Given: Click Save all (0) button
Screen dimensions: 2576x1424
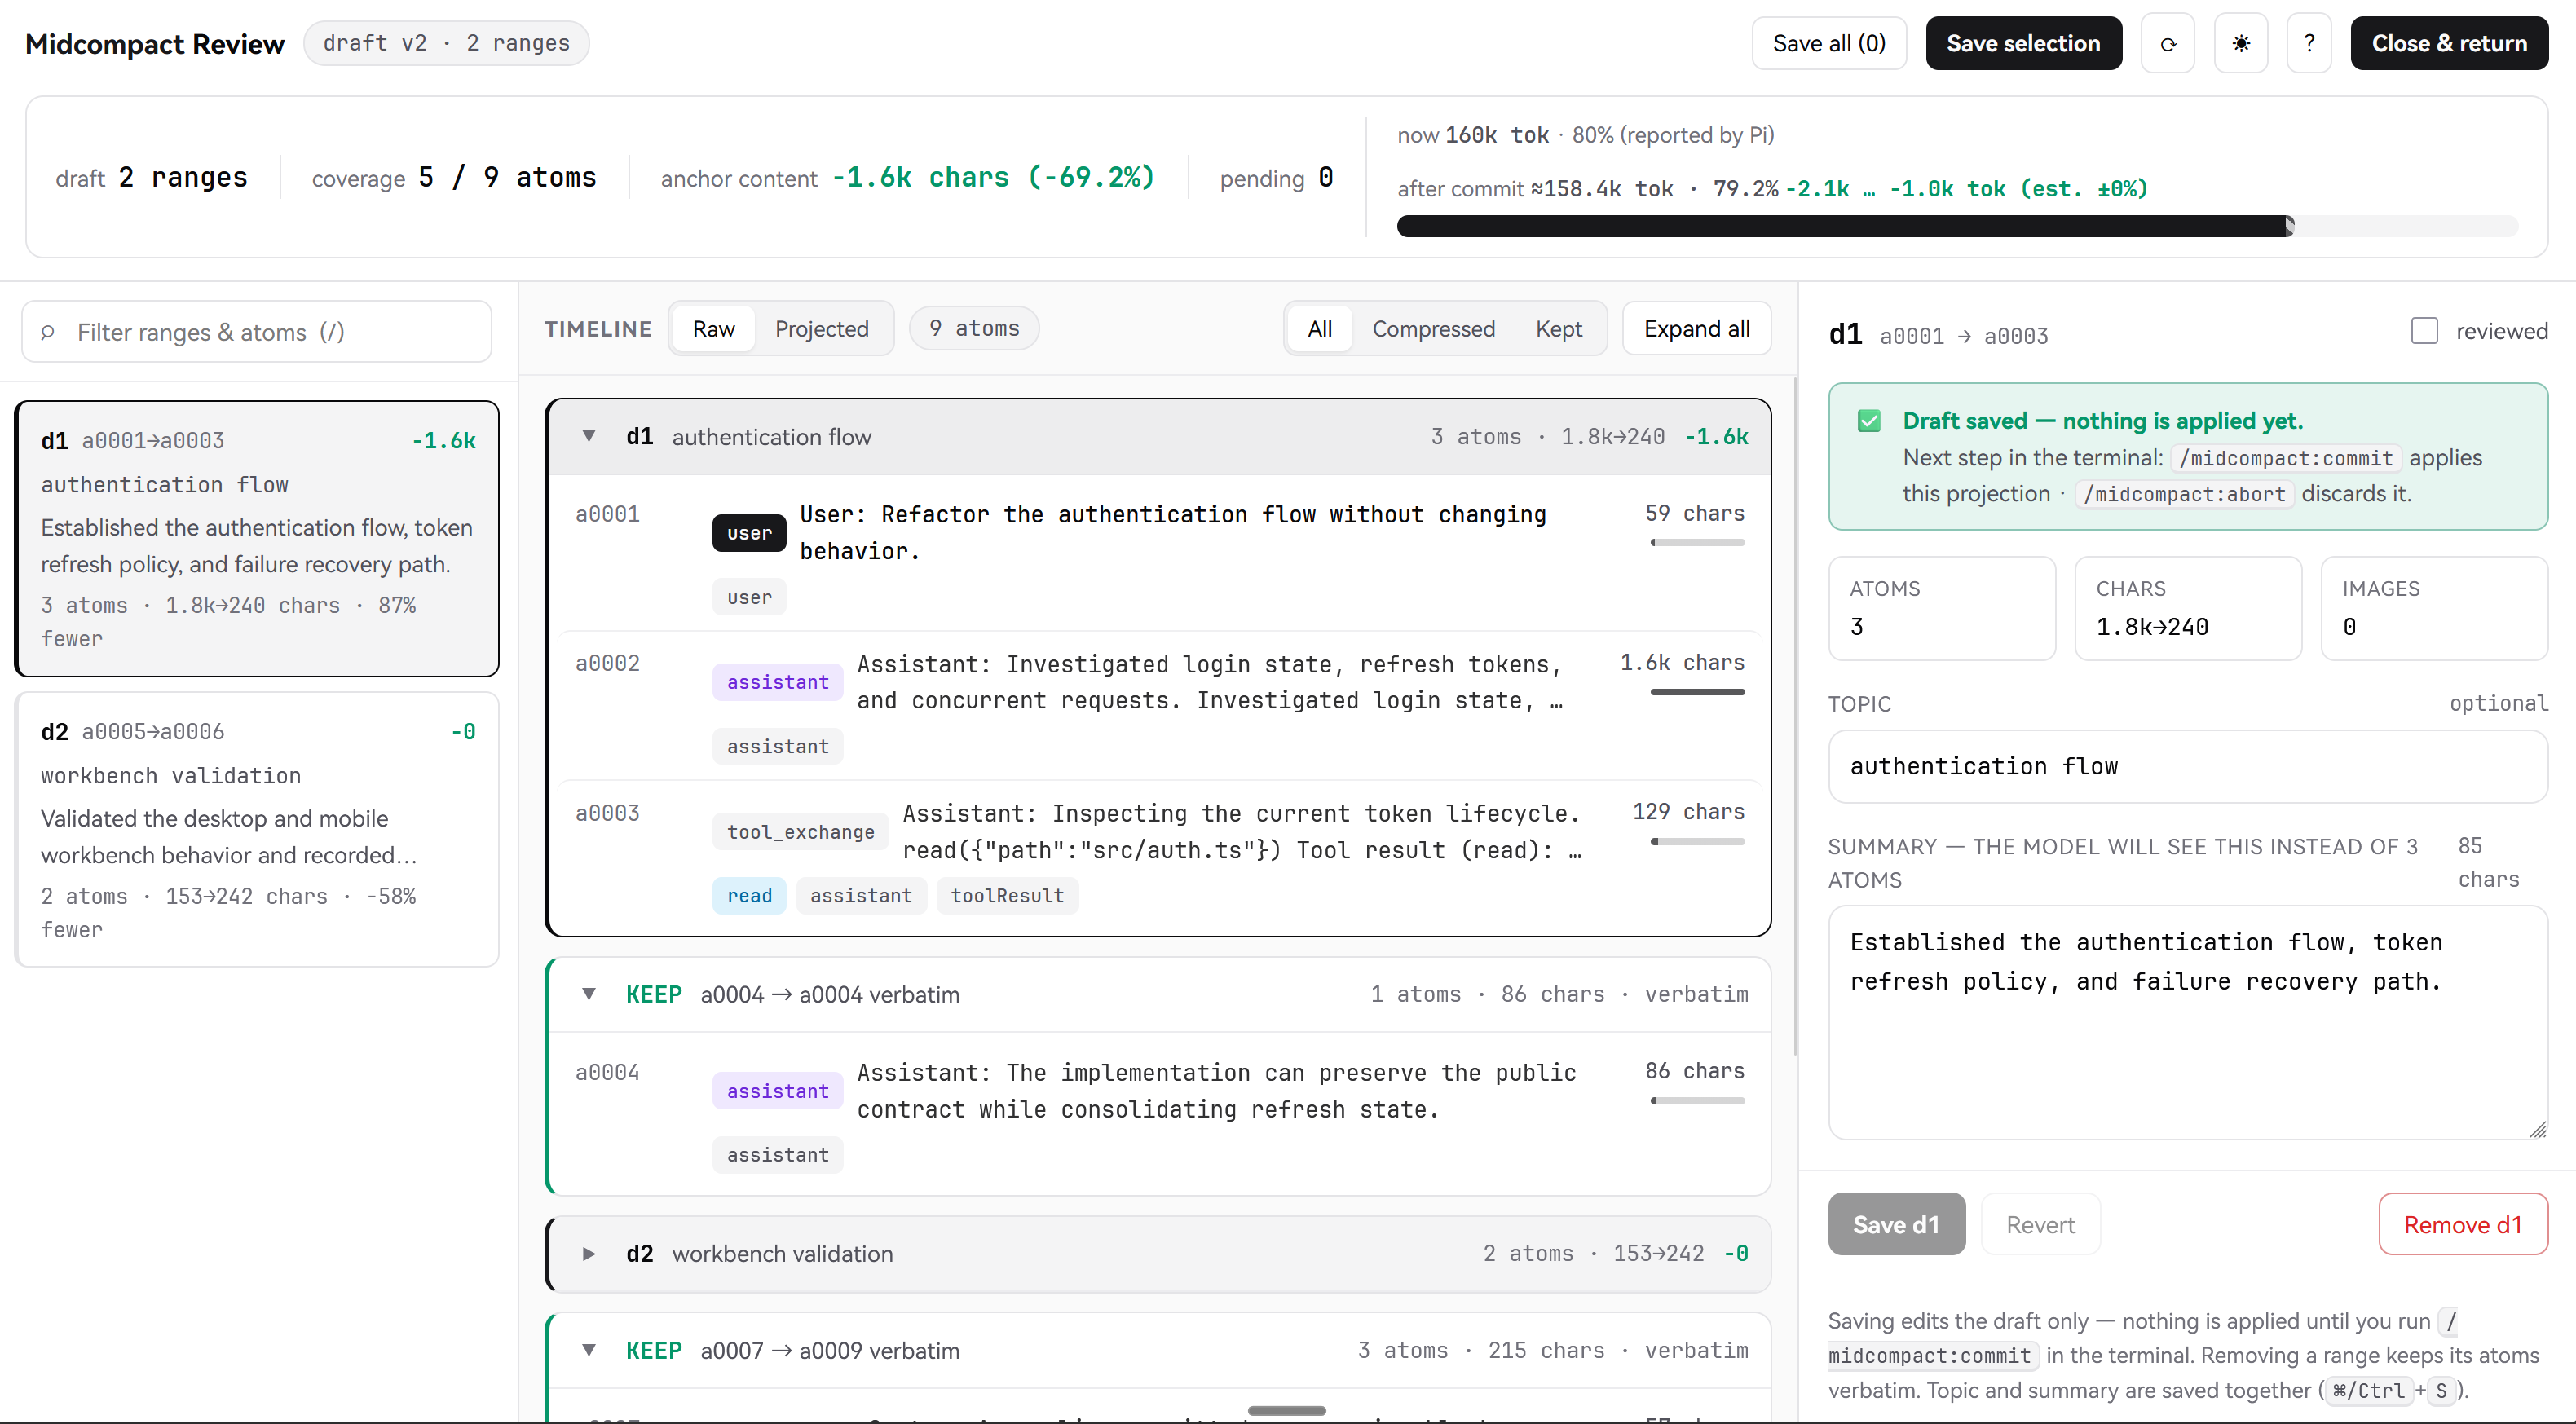Looking at the screenshot, I should (x=1829, y=44).
